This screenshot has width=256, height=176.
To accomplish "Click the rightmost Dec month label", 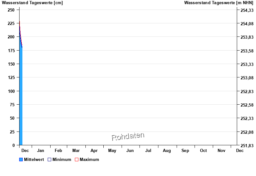I will pos(240,151).
